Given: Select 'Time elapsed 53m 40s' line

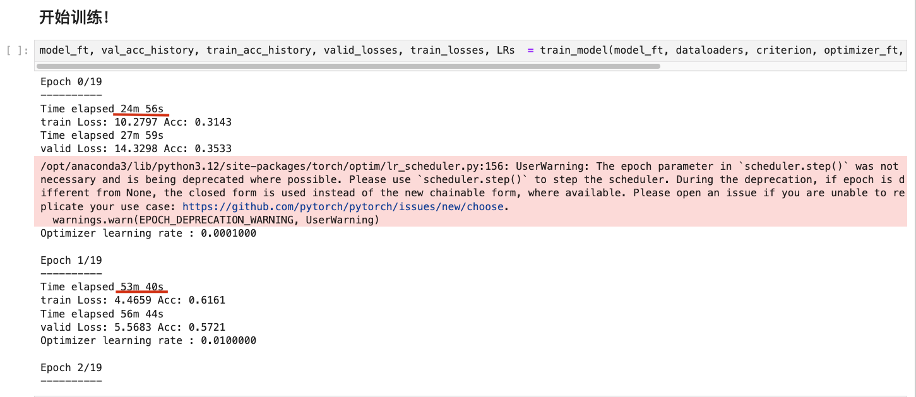Looking at the screenshot, I should pyautogui.click(x=102, y=287).
